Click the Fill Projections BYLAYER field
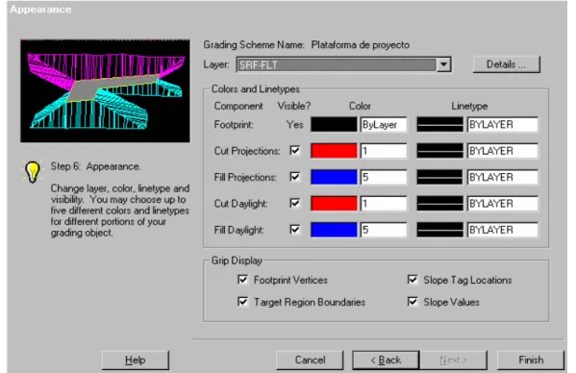Viewport: 576px width, 373px height. tap(502, 177)
